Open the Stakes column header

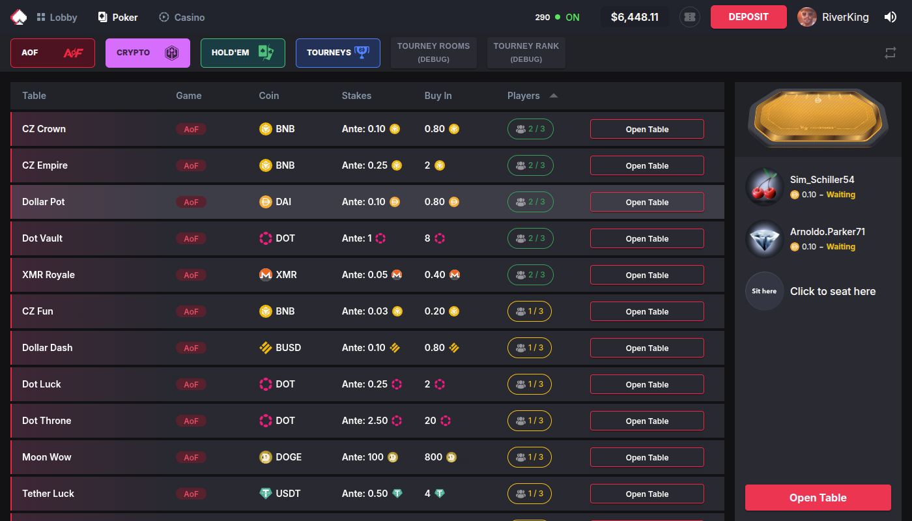pos(356,95)
